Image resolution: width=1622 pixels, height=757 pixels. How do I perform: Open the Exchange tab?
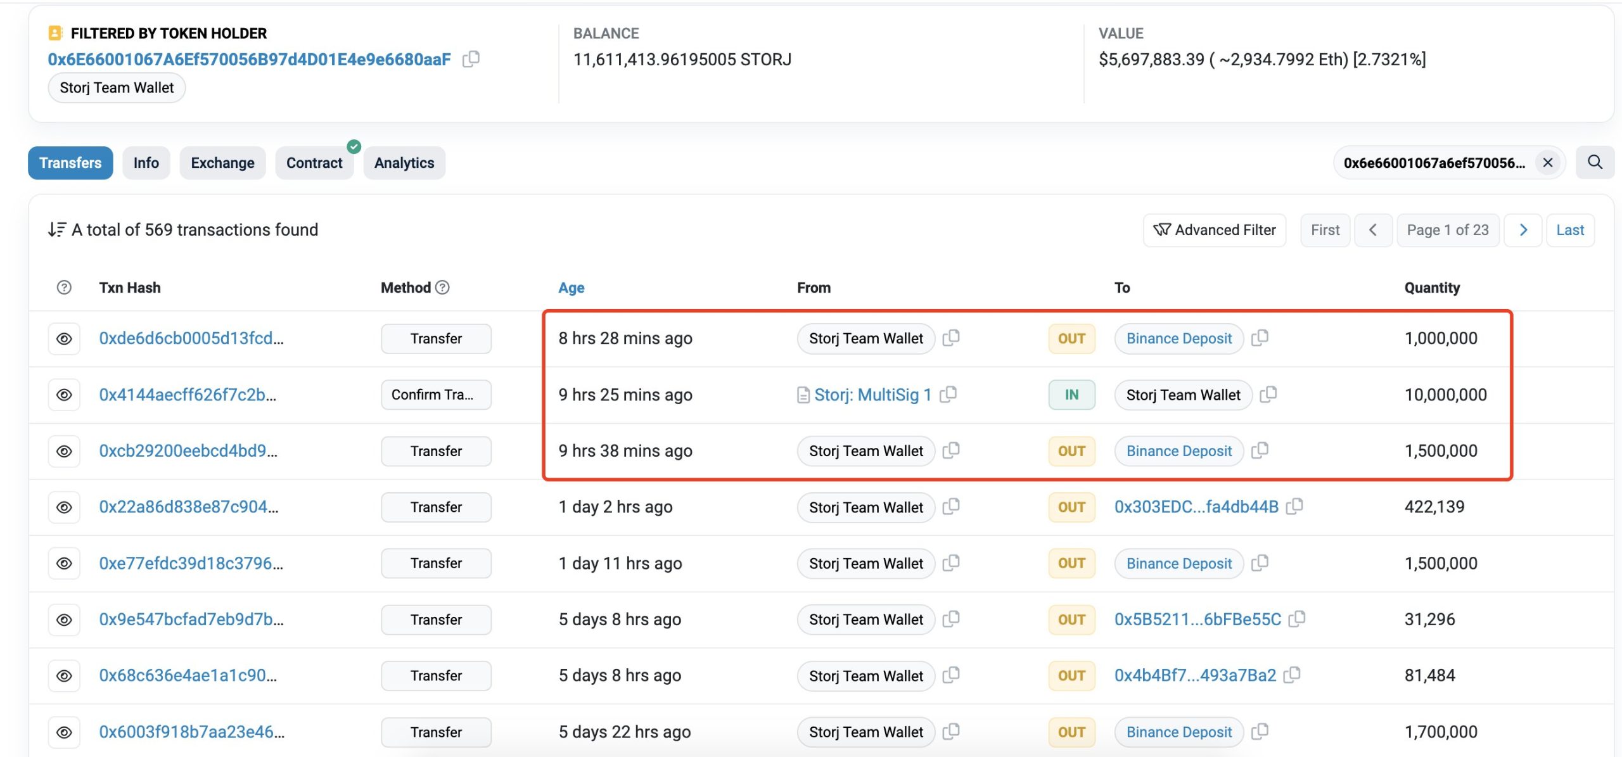click(222, 163)
